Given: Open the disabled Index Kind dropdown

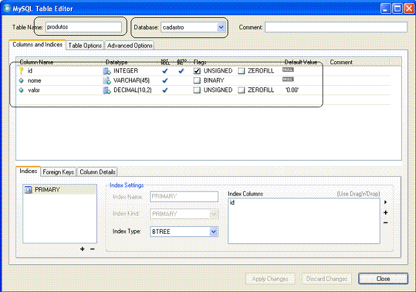Looking at the screenshot, I should tap(213, 214).
